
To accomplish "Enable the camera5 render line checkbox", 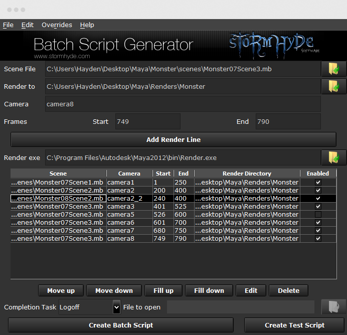I will coord(318,215).
